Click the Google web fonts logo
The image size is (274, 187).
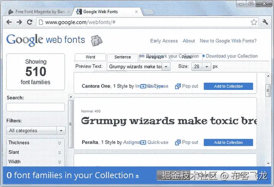pyautogui.click(x=46, y=40)
